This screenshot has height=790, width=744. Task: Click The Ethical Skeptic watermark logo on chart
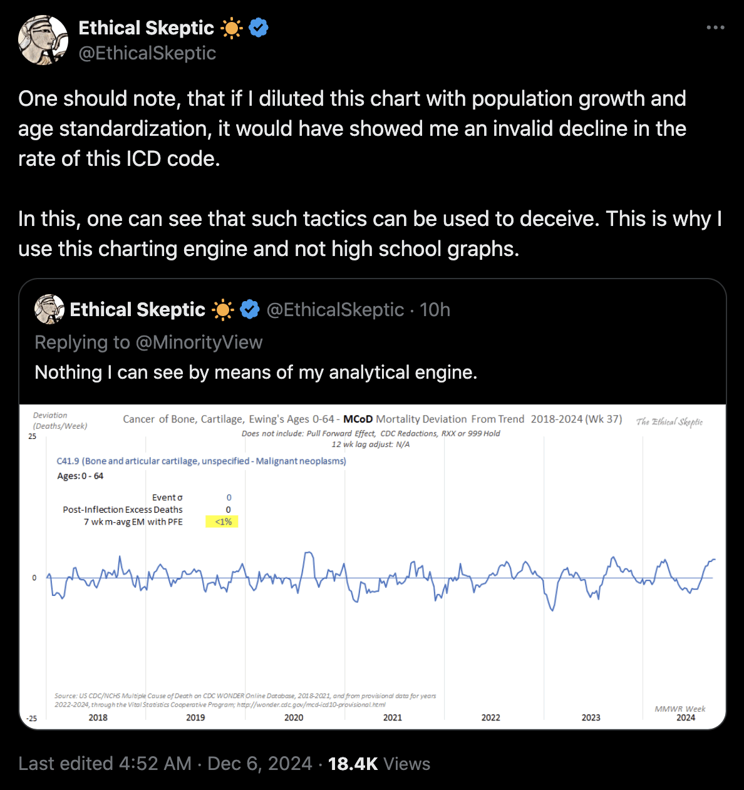click(x=669, y=422)
